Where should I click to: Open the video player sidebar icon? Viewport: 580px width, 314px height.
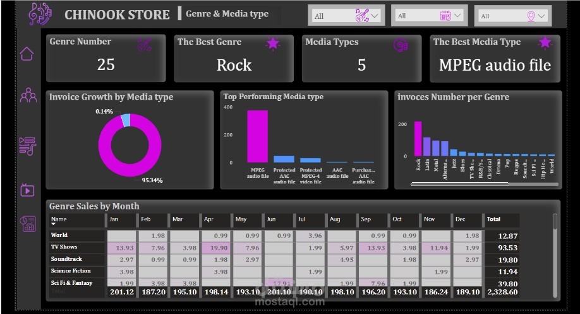pyautogui.click(x=27, y=190)
